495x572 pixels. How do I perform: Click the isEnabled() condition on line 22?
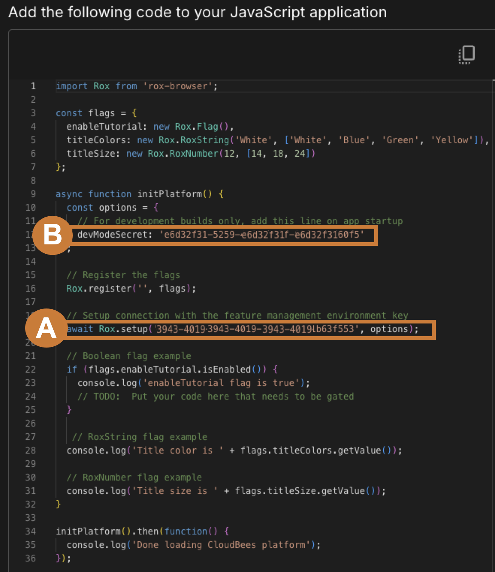(x=226, y=370)
